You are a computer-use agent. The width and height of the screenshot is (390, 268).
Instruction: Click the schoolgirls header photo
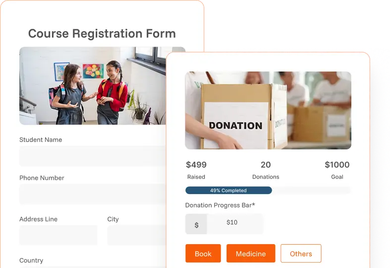click(x=93, y=86)
